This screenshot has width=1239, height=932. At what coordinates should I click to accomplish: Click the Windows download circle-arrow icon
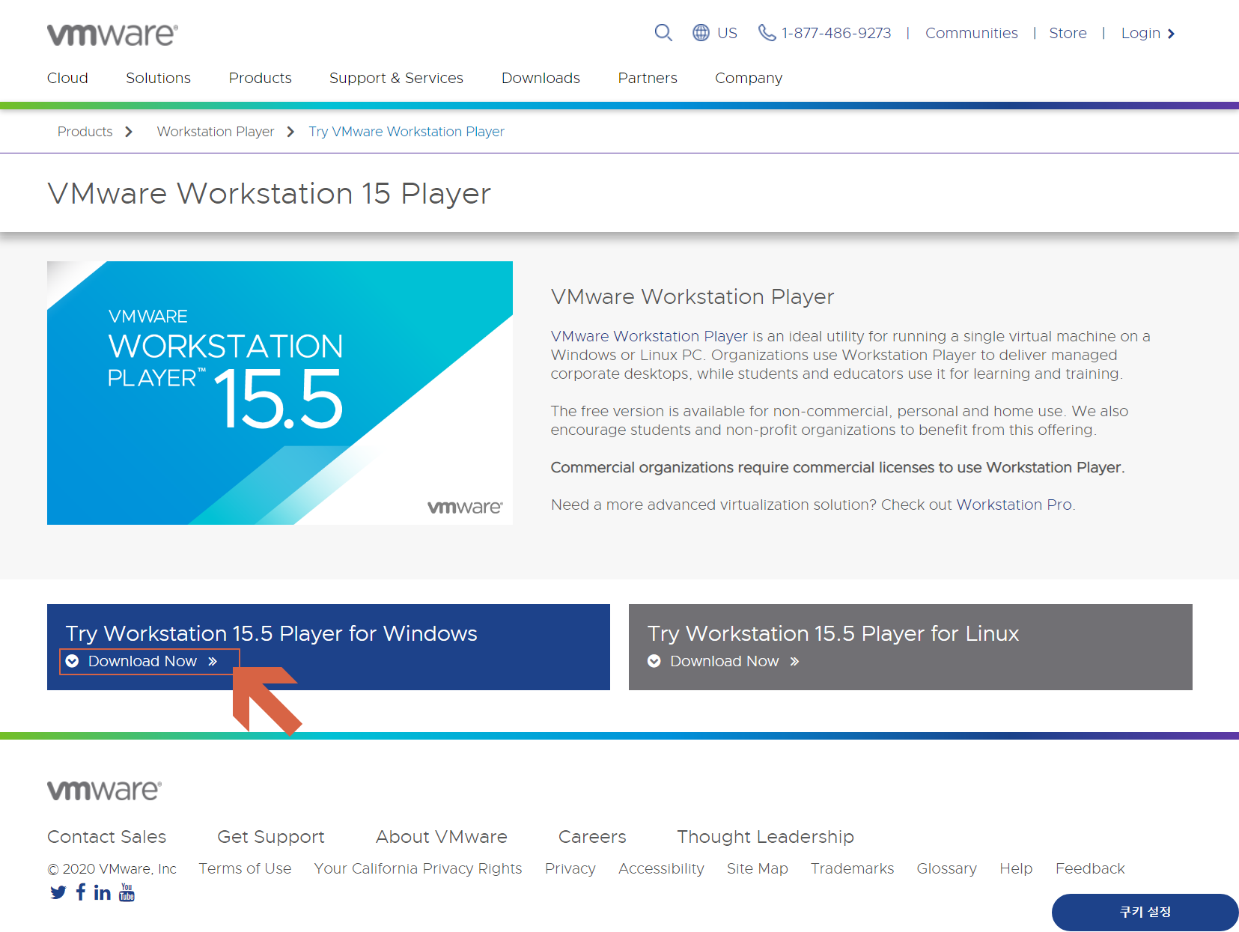pos(73,661)
